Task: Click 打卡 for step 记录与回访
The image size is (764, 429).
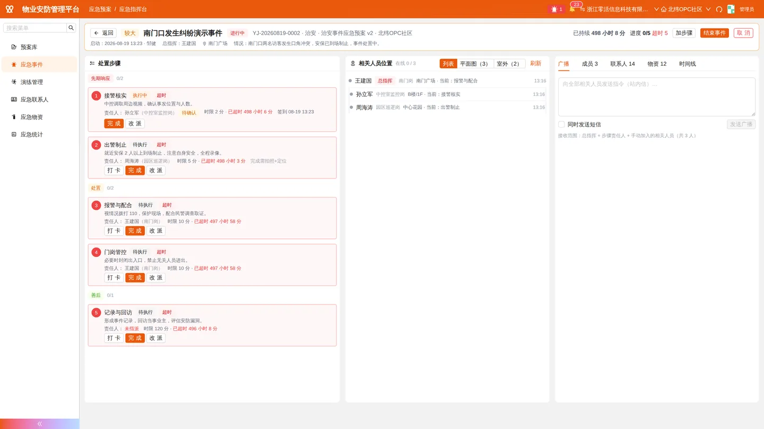Action: click(114, 338)
